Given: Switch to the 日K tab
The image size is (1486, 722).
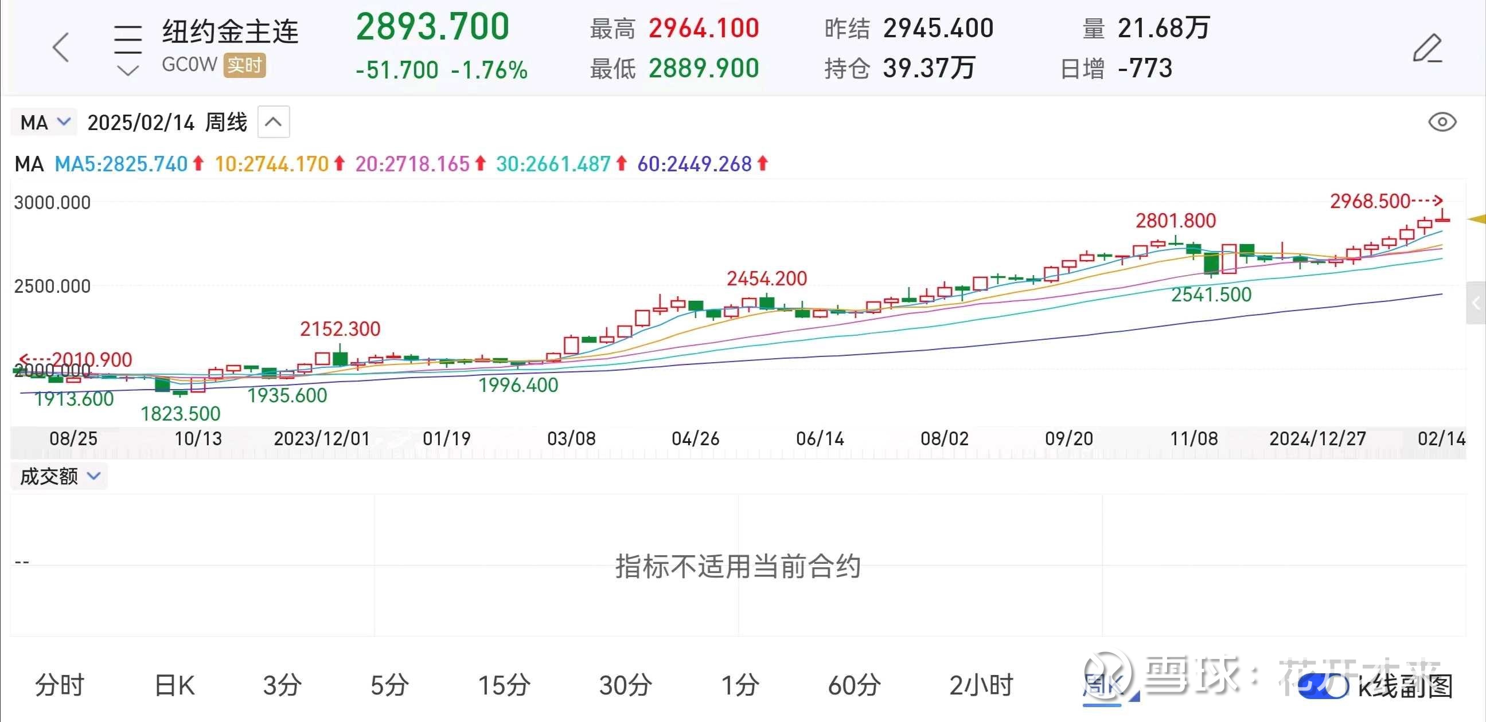Looking at the screenshot, I should coord(174,686).
